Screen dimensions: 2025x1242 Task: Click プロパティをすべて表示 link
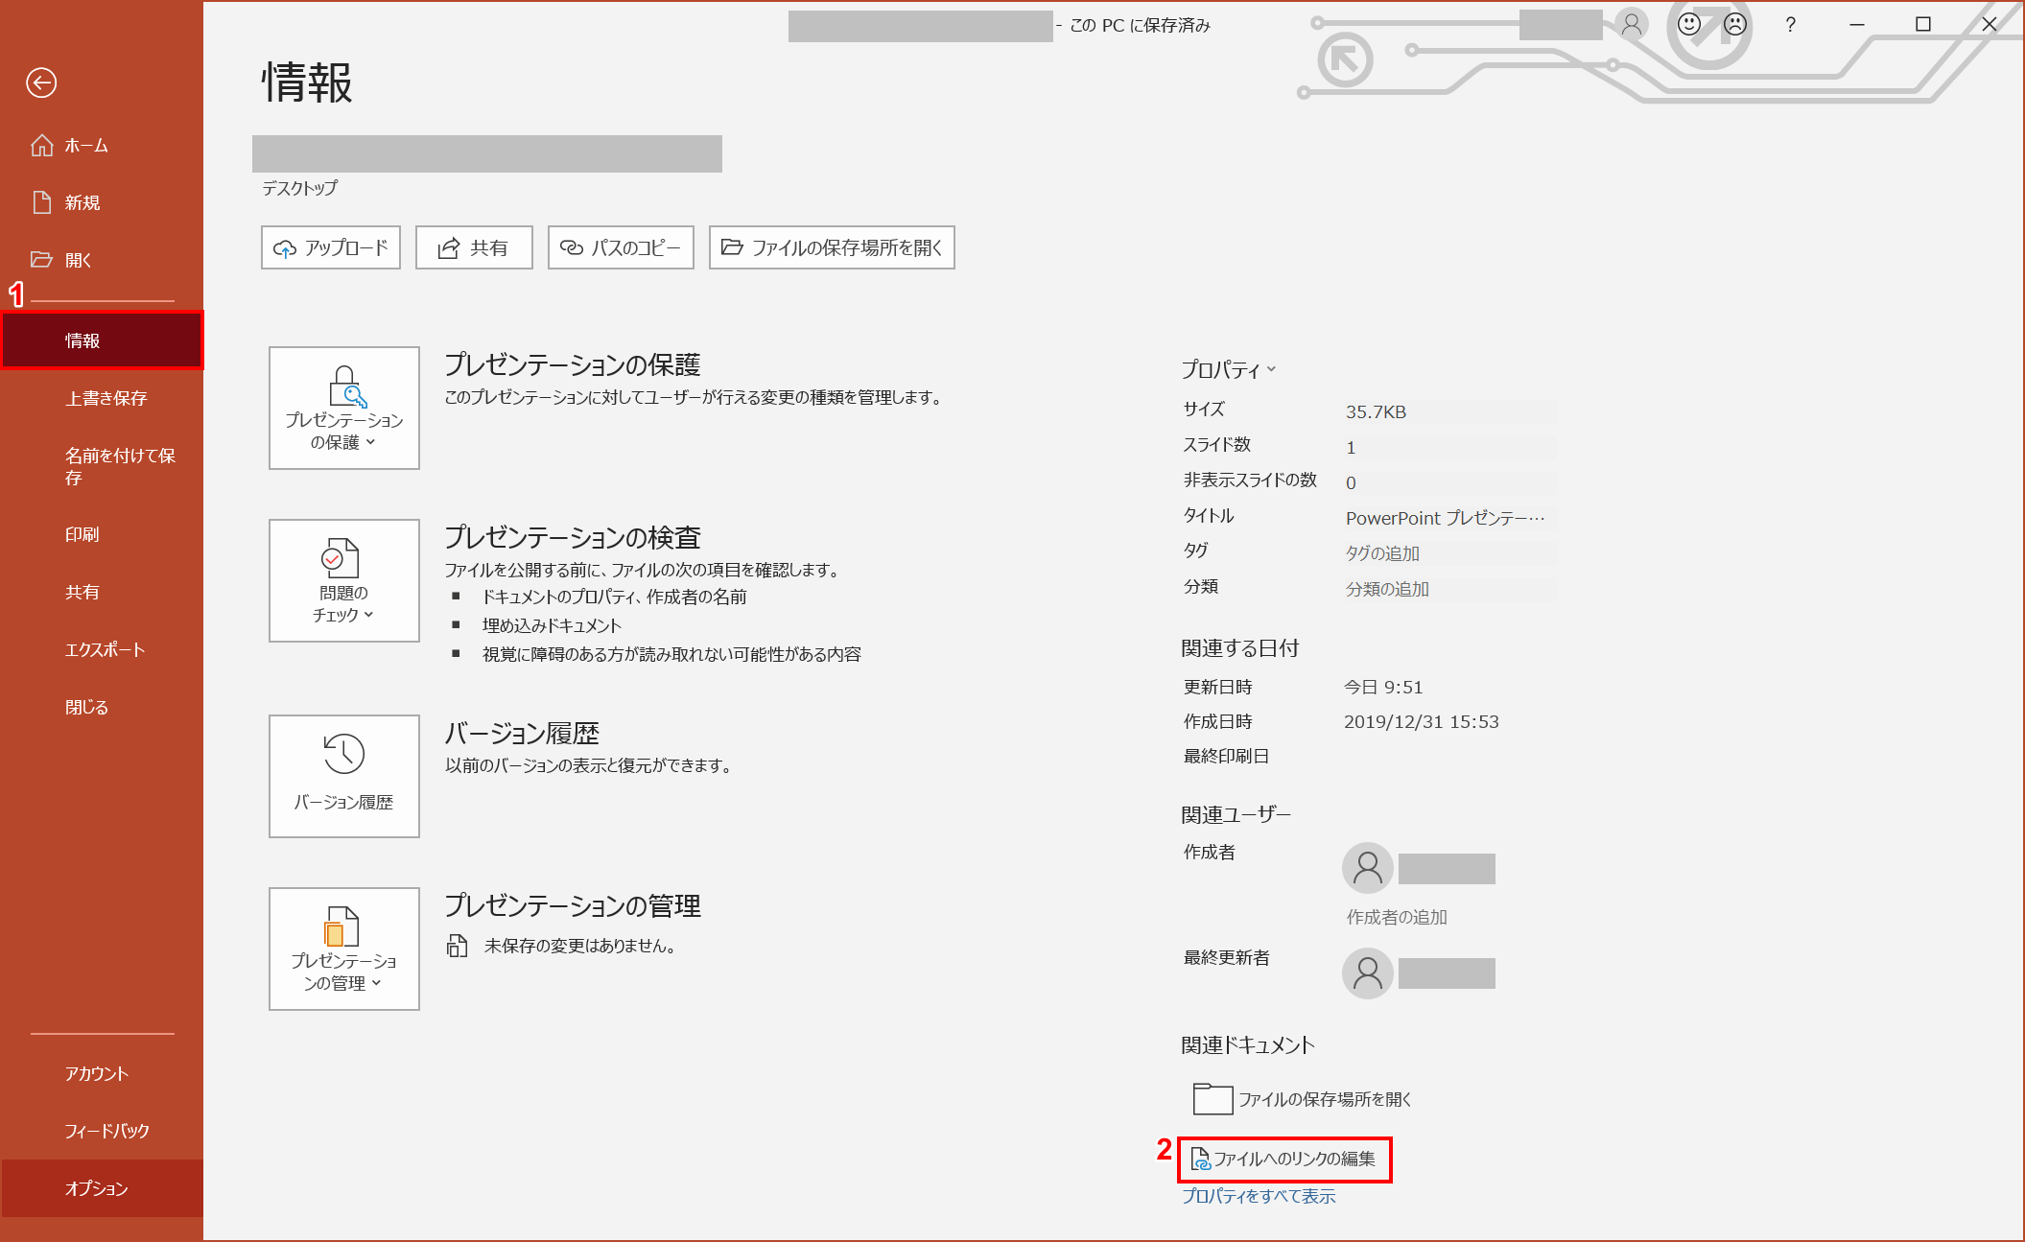pyautogui.click(x=1259, y=1196)
